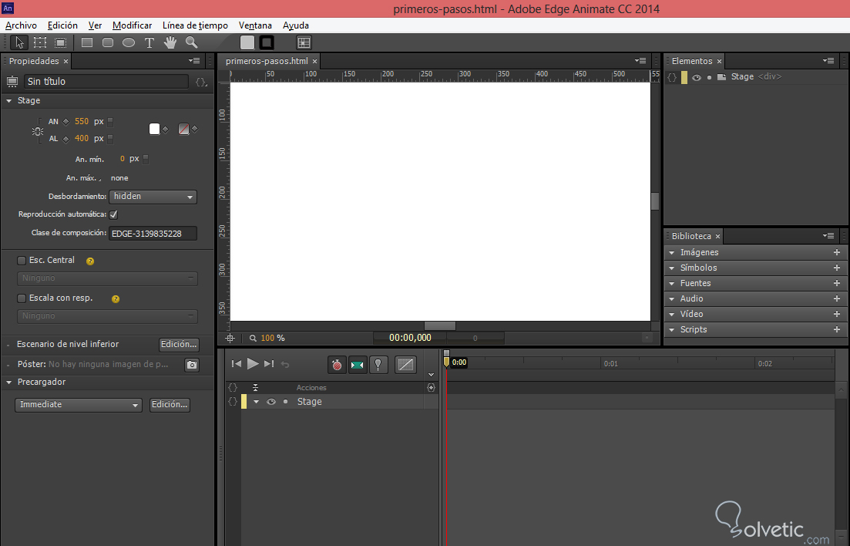This screenshot has height=546, width=850.
Task: Open the Desbordamiento hidden dropdown
Action: pos(153,197)
